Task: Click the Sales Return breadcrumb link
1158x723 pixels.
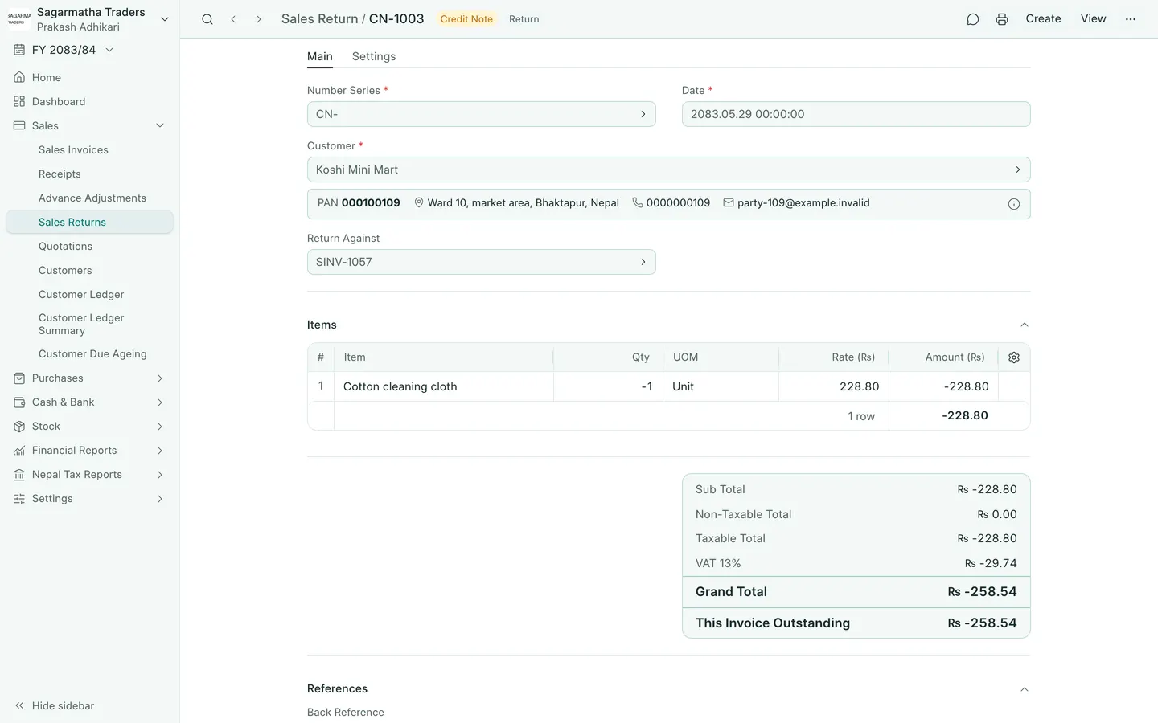Action: point(319,19)
